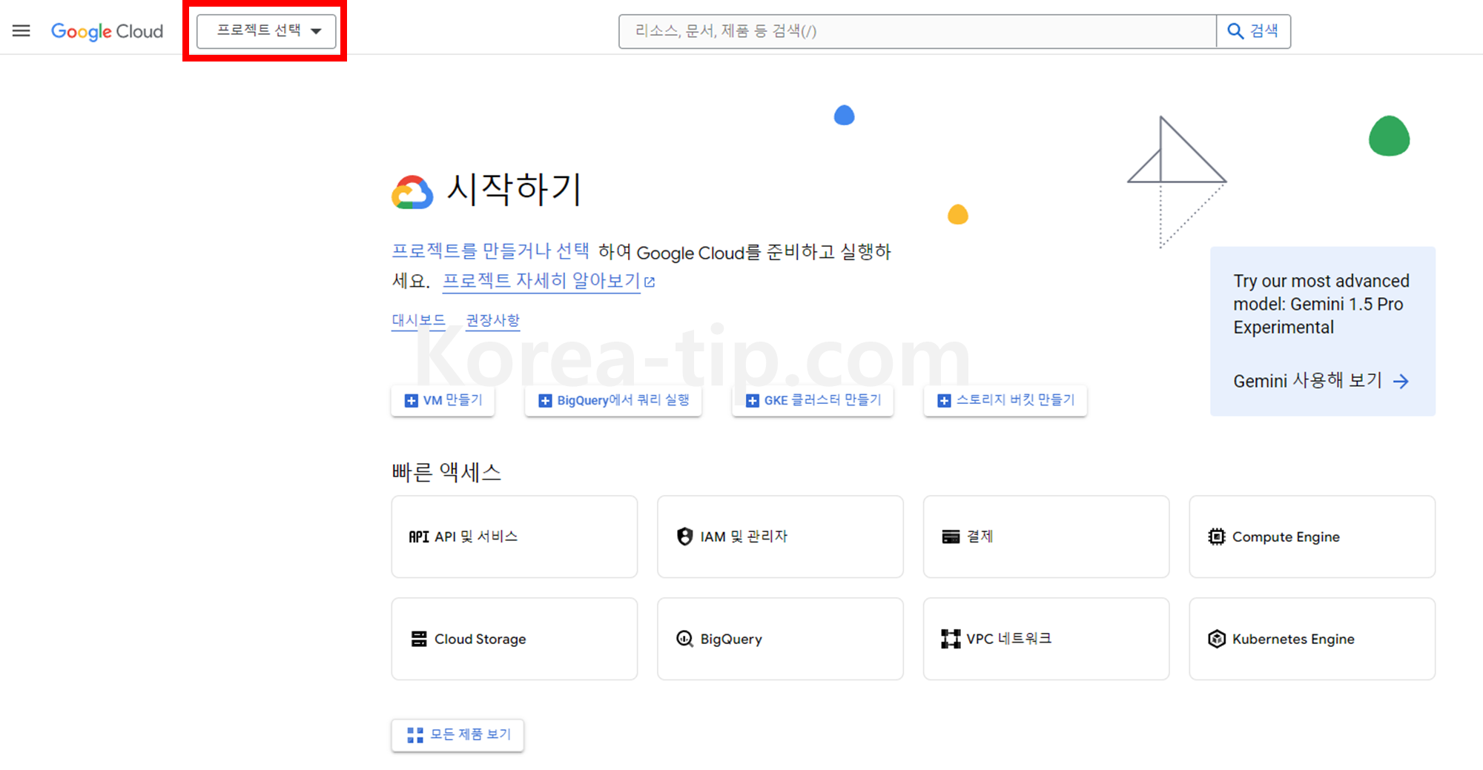Go to the 대시보드 tab
1483x770 pixels.
pyautogui.click(x=418, y=320)
